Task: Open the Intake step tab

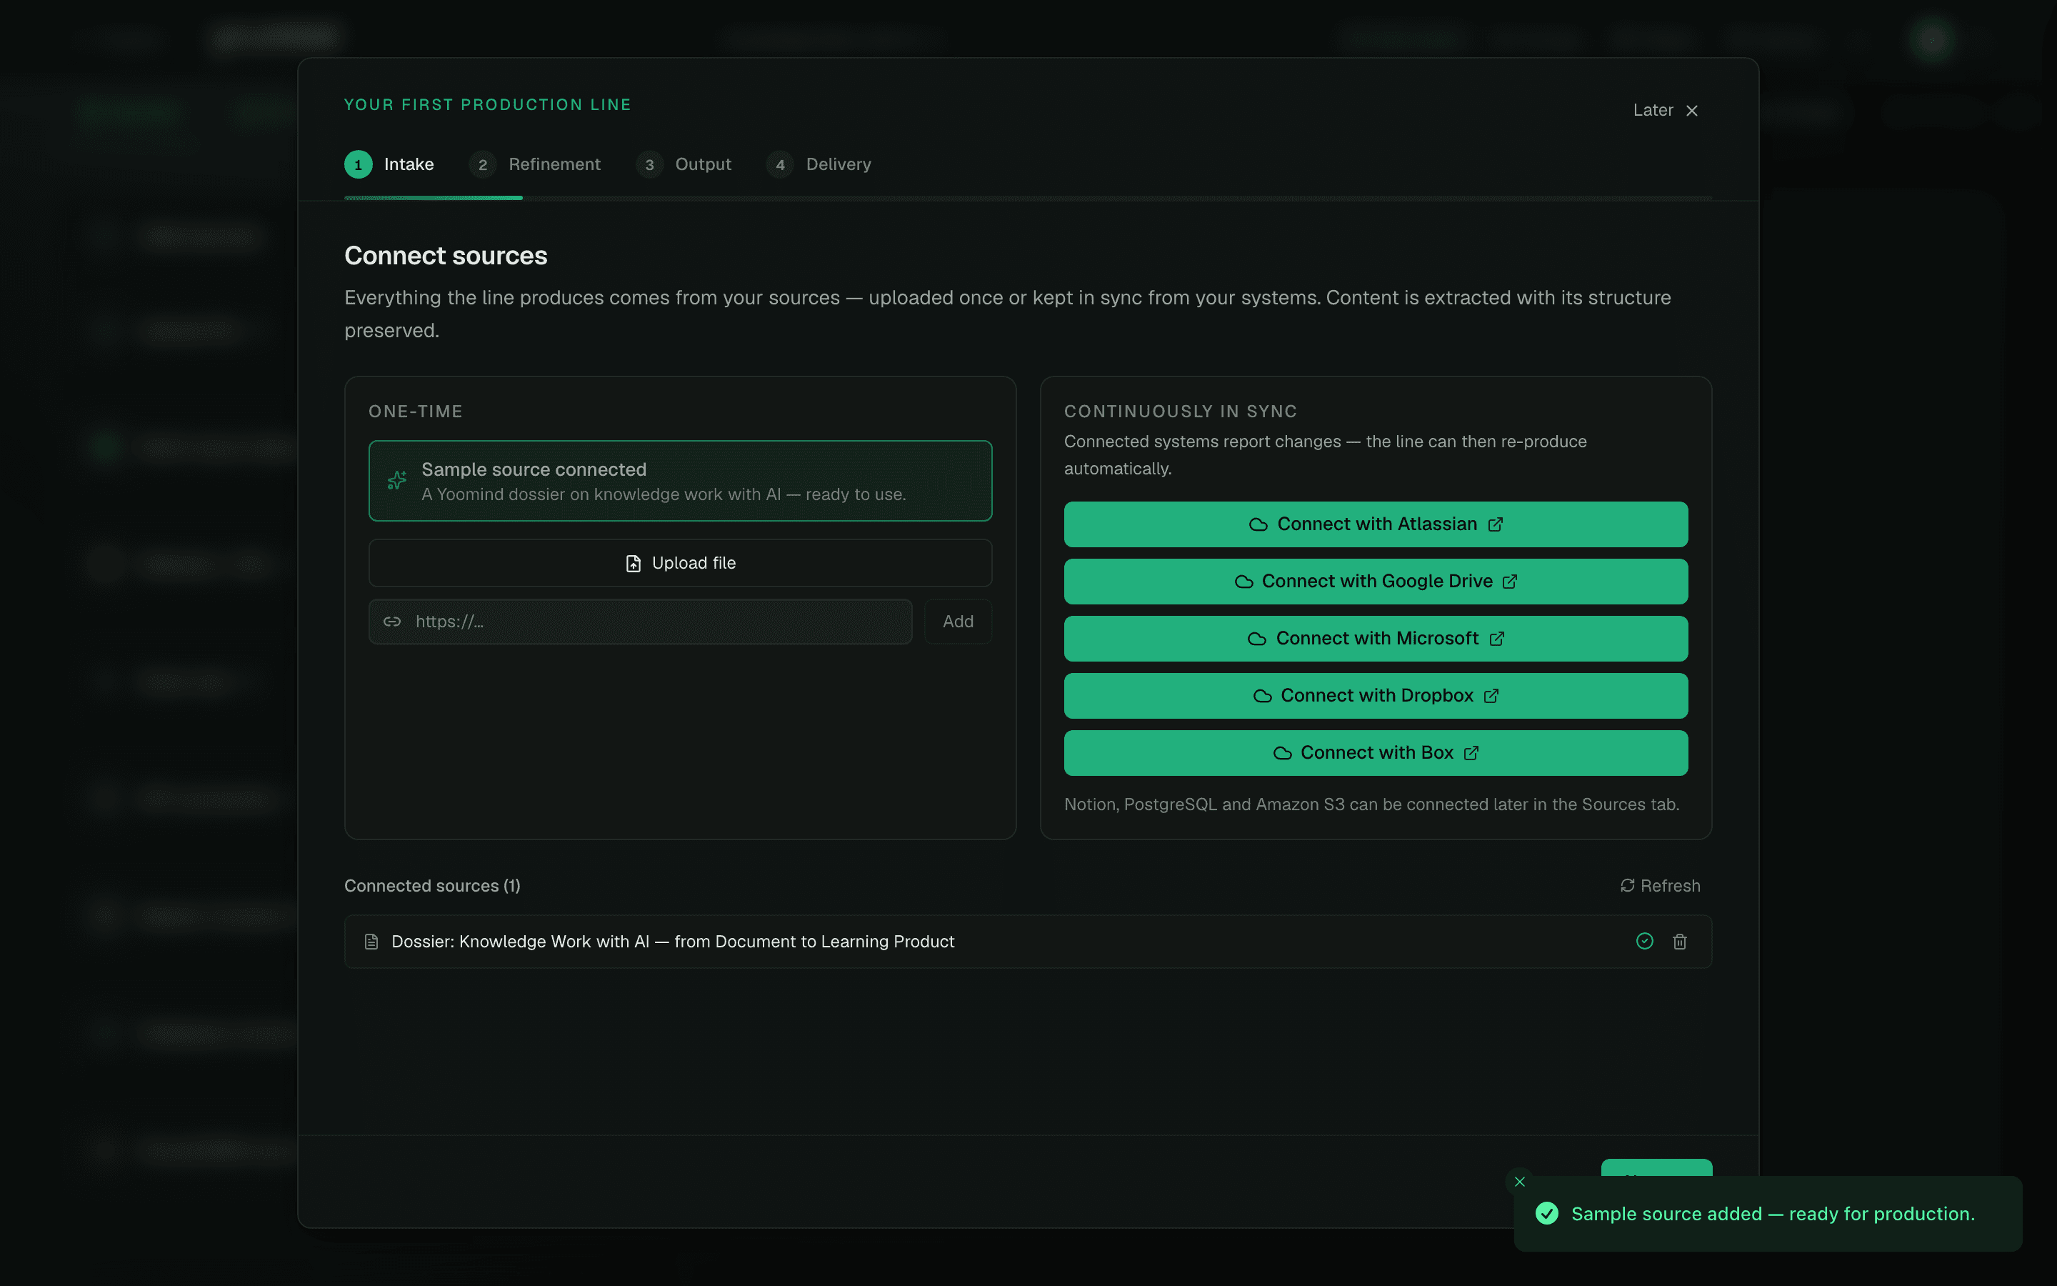Action: click(x=389, y=164)
